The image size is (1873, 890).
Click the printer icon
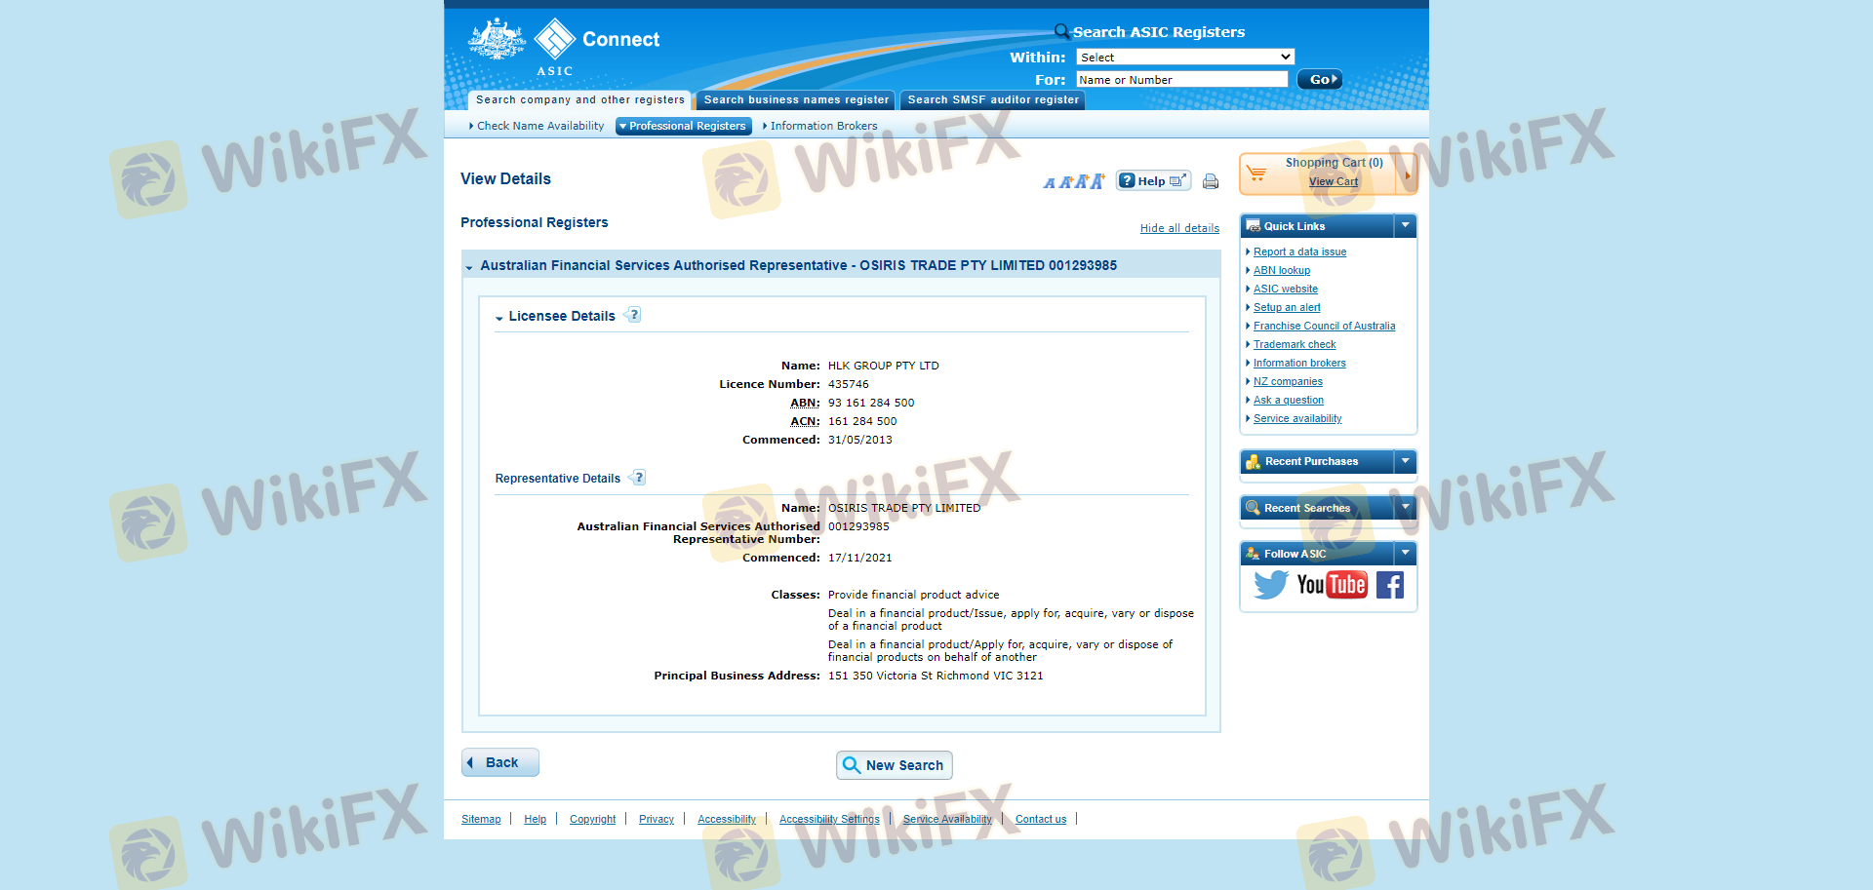click(x=1211, y=181)
